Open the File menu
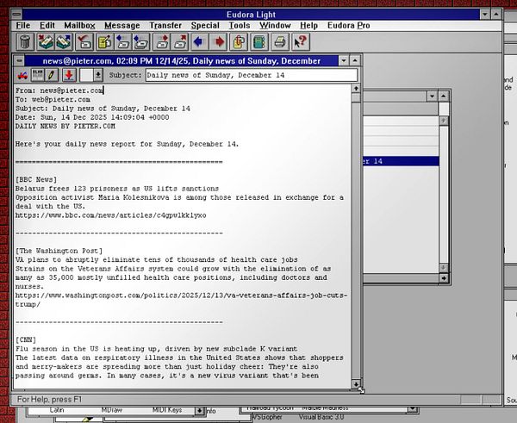 pyautogui.click(x=22, y=26)
